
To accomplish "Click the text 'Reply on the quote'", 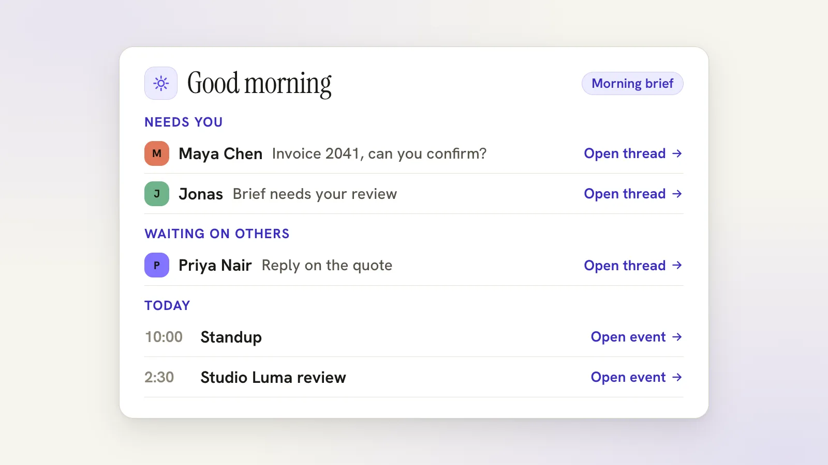I will tap(327, 266).
